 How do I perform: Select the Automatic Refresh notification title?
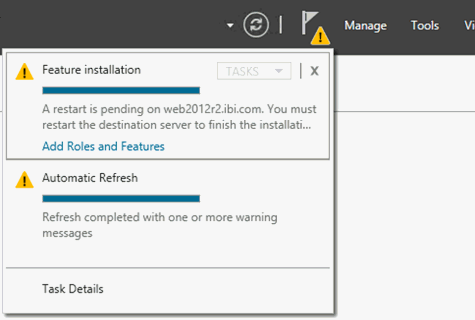tap(90, 178)
